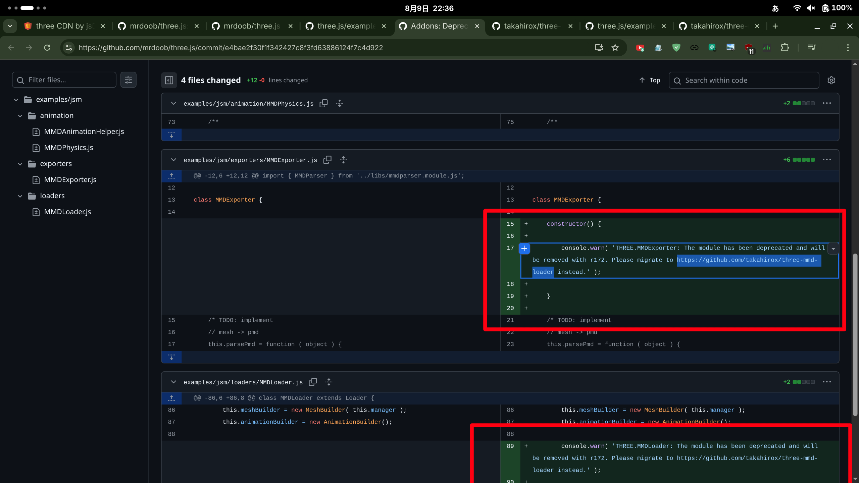Collapse animation folder in tree
The width and height of the screenshot is (859, 483).
(20, 116)
